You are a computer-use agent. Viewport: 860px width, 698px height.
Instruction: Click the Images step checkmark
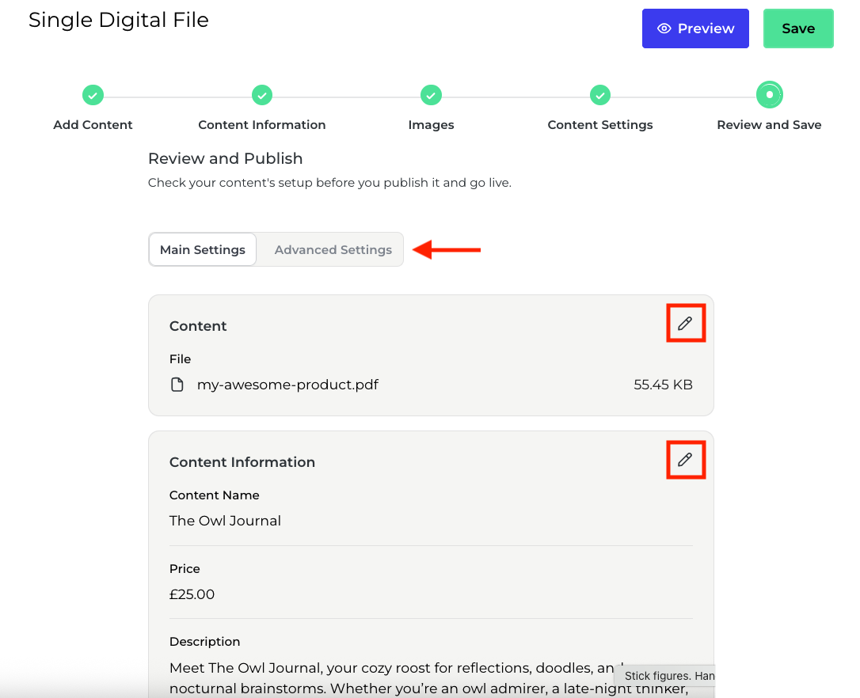coord(431,95)
